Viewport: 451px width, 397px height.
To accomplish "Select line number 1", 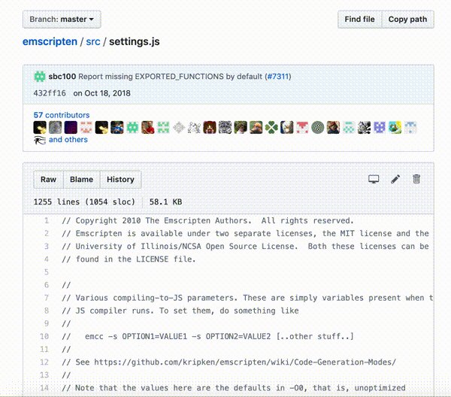I will point(47,221).
